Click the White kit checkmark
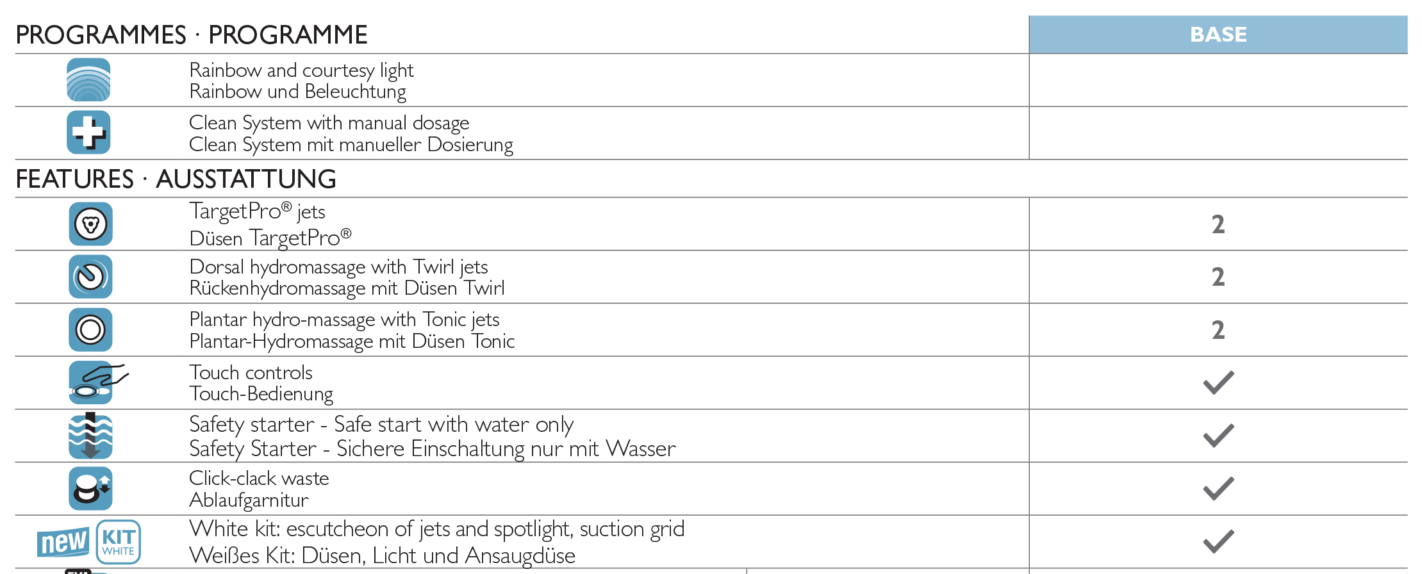This screenshot has height=574, width=1422. point(1218,542)
